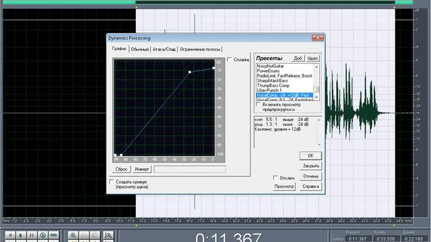431x242 pixels.
Task: Click the Сброс reset button
Action: click(121, 169)
